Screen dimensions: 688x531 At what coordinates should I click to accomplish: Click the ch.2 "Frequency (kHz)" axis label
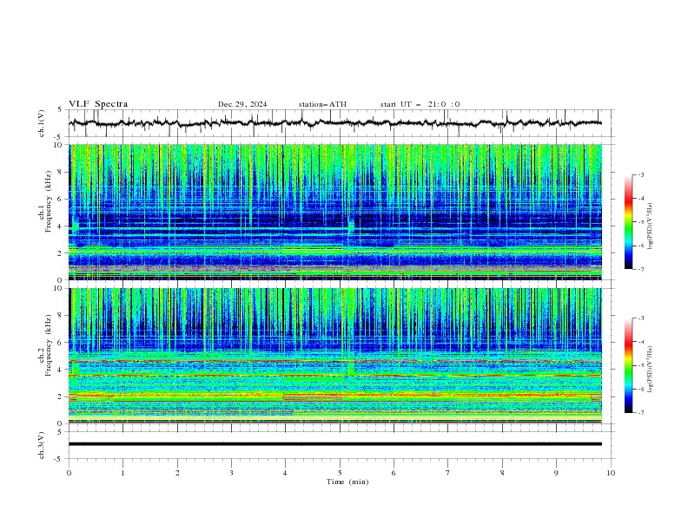[49, 344]
